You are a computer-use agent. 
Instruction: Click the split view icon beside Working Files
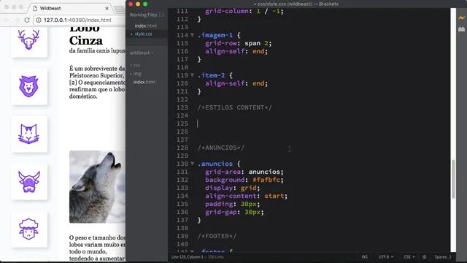click(x=161, y=15)
